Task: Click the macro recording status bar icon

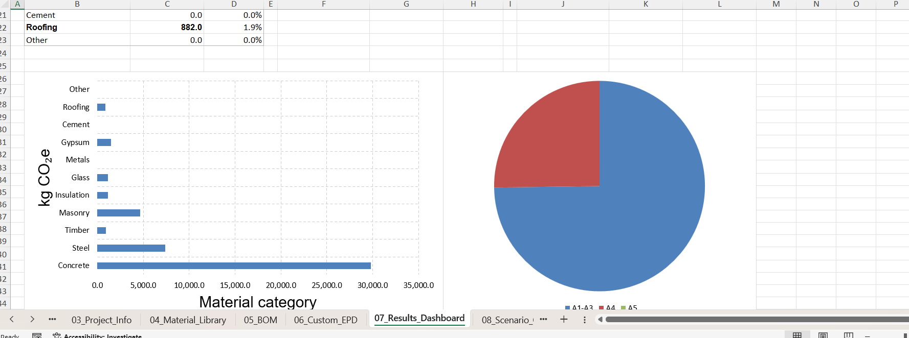Action: point(37,335)
